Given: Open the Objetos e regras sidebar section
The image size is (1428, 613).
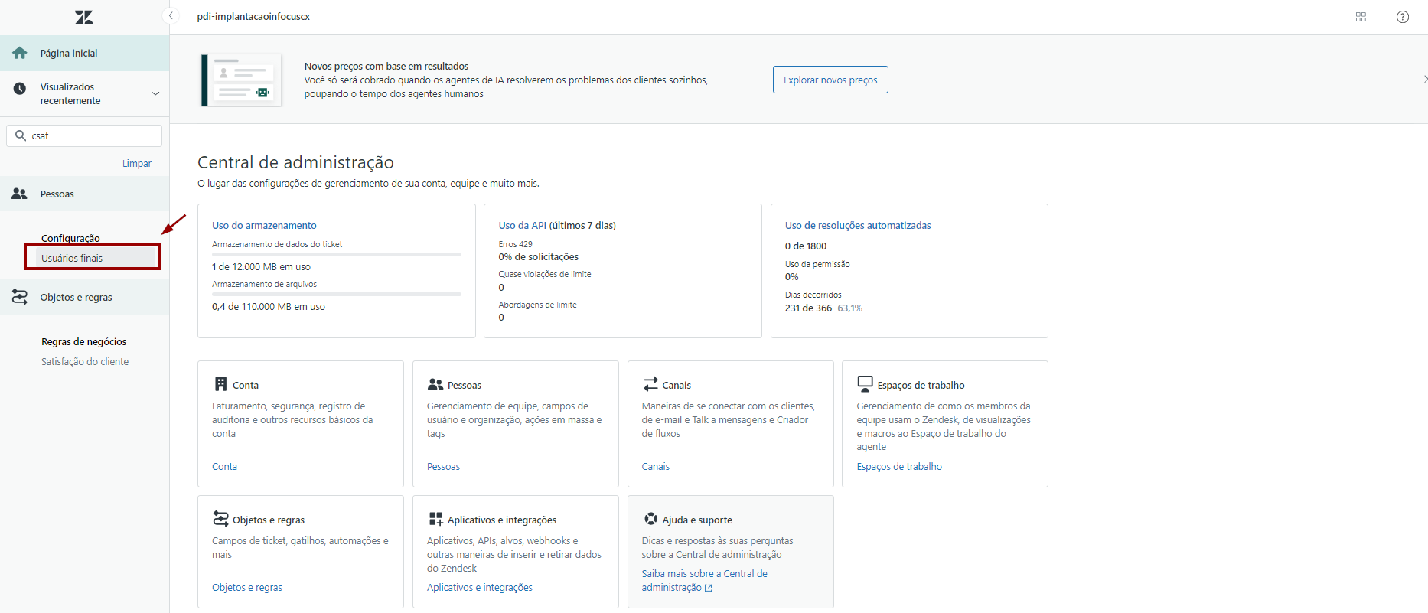Looking at the screenshot, I should (76, 298).
